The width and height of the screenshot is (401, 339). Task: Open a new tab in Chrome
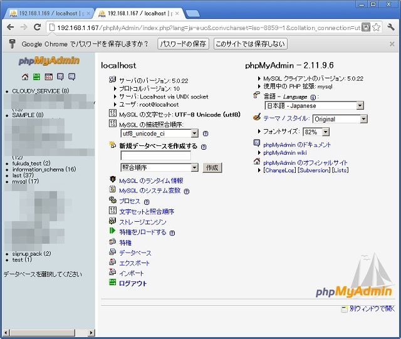point(192,14)
